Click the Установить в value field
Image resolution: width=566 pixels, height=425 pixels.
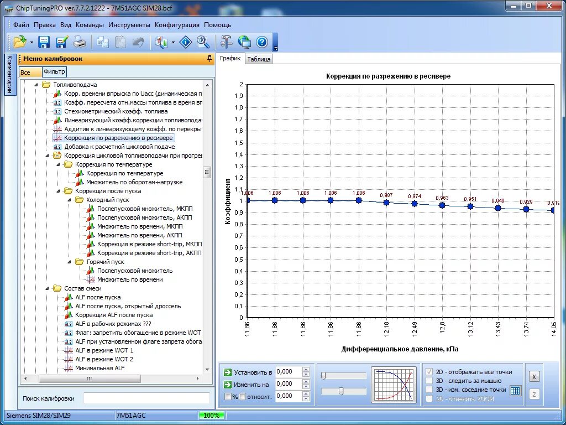pos(289,372)
